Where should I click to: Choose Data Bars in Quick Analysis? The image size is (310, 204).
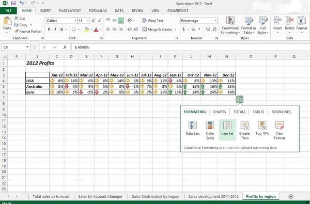[193, 129]
